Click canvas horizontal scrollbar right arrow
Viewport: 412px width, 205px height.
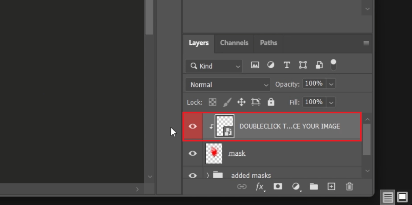pyautogui.click(x=137, y=189)
